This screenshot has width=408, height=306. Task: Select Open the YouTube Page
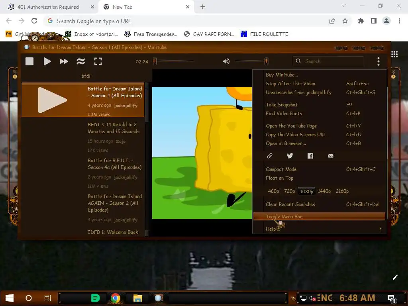coord(319,126)
